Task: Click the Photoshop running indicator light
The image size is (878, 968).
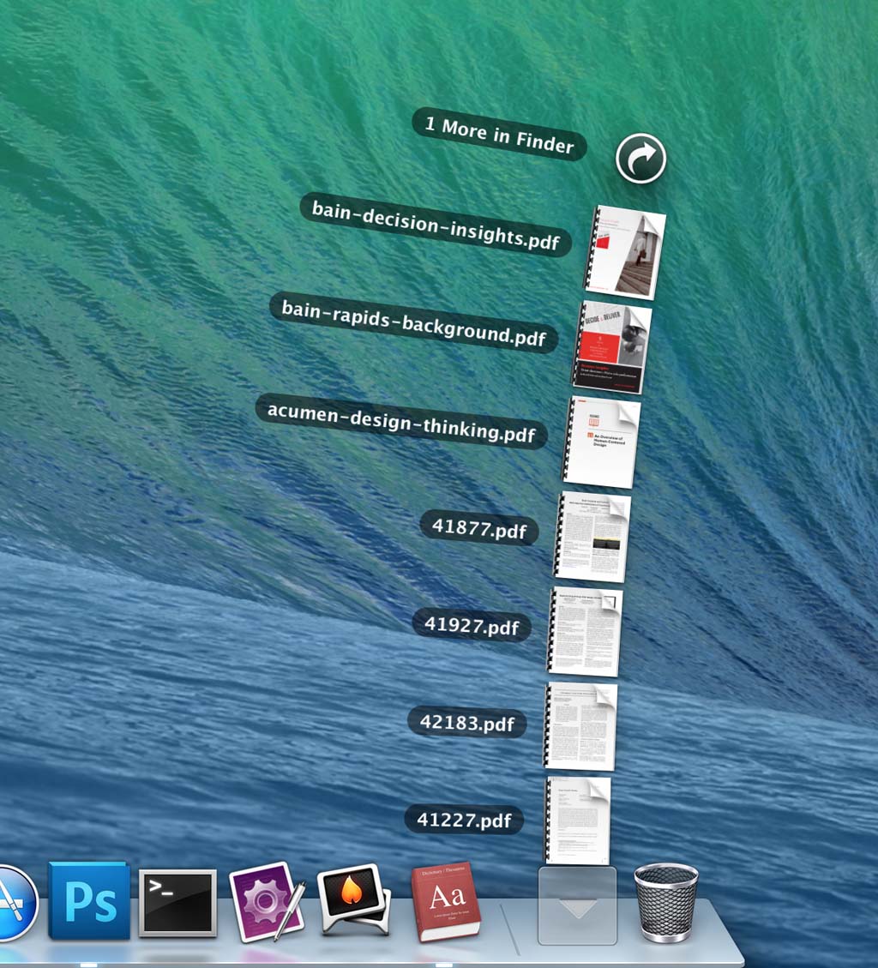Action: [x=88, y=965]
